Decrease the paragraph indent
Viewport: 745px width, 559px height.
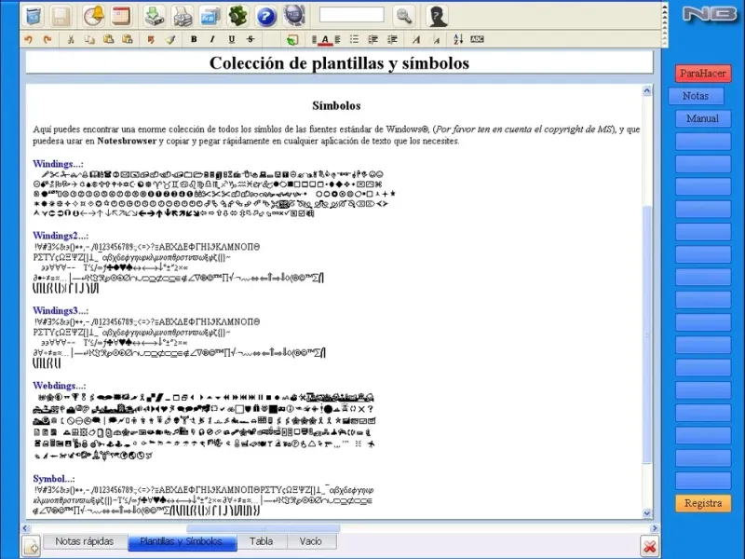point(373,39)
